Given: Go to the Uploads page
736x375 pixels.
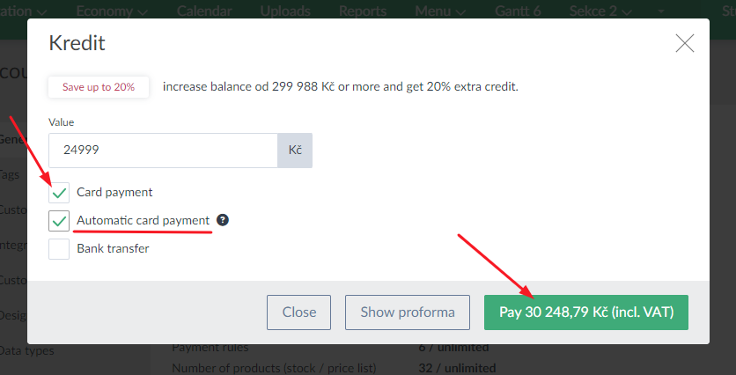Looking at the screenshot, I should [285, 11].
